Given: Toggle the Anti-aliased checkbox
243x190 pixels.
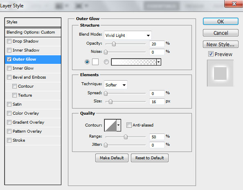Looking at the screenshot, I should tap(129, 125).
